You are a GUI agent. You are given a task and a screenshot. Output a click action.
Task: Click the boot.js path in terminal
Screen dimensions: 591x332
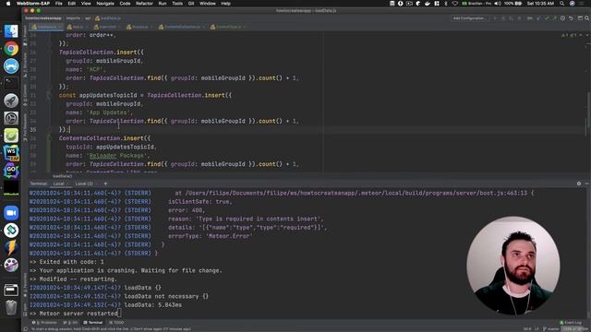356,193
